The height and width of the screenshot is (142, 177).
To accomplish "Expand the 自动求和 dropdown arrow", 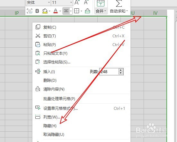I will point(127,11).
